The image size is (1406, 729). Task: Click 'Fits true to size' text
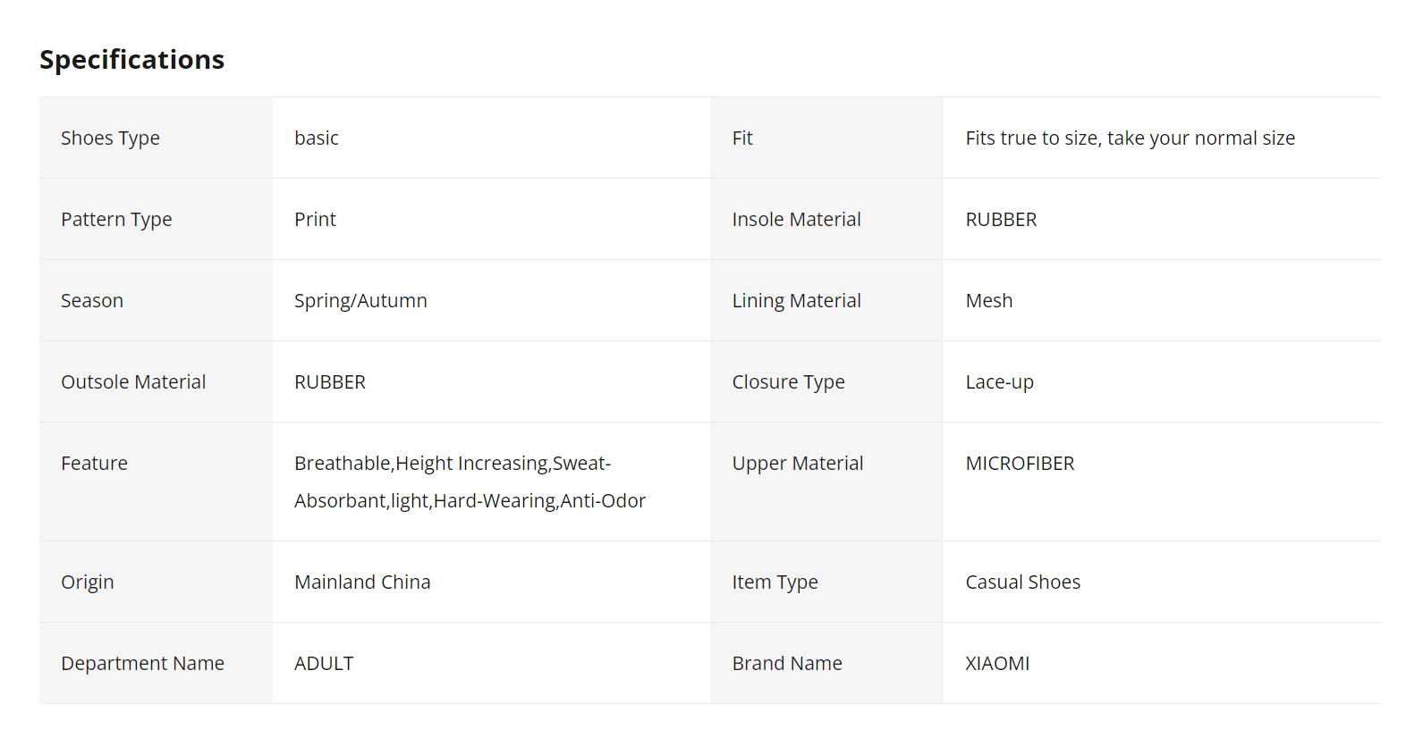1033,138
